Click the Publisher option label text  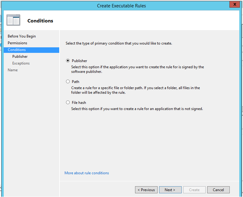(x=79, y=61)
